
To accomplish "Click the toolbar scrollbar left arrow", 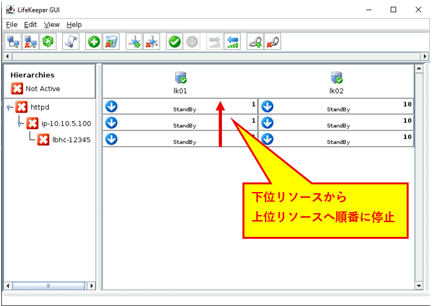I will [x=8, y=56].
